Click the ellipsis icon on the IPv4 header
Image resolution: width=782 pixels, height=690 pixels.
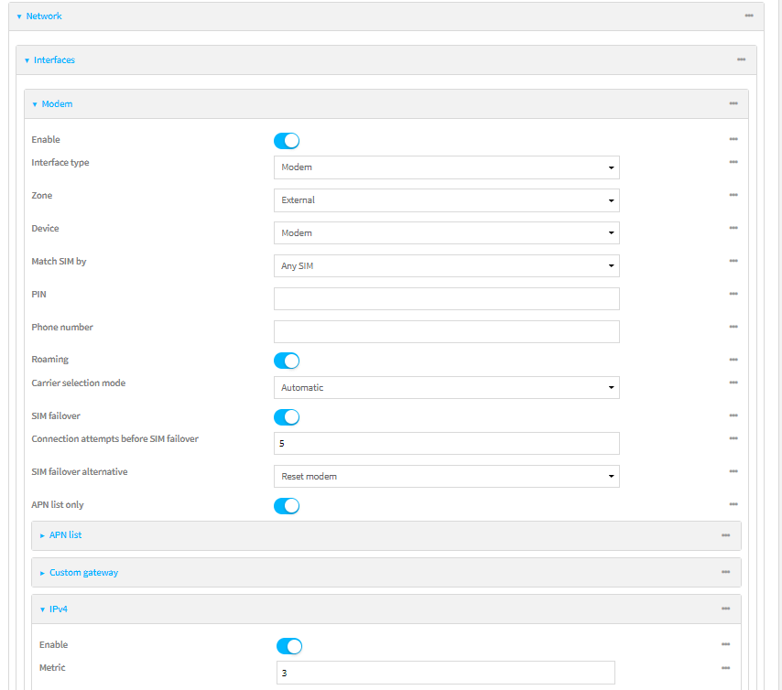(726, 608)
